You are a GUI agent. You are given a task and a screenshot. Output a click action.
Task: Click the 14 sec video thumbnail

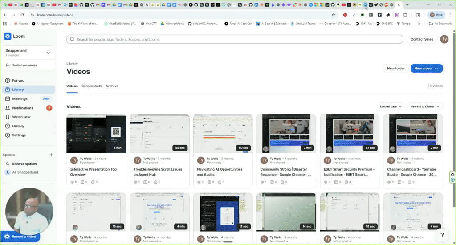click(286, 212)
